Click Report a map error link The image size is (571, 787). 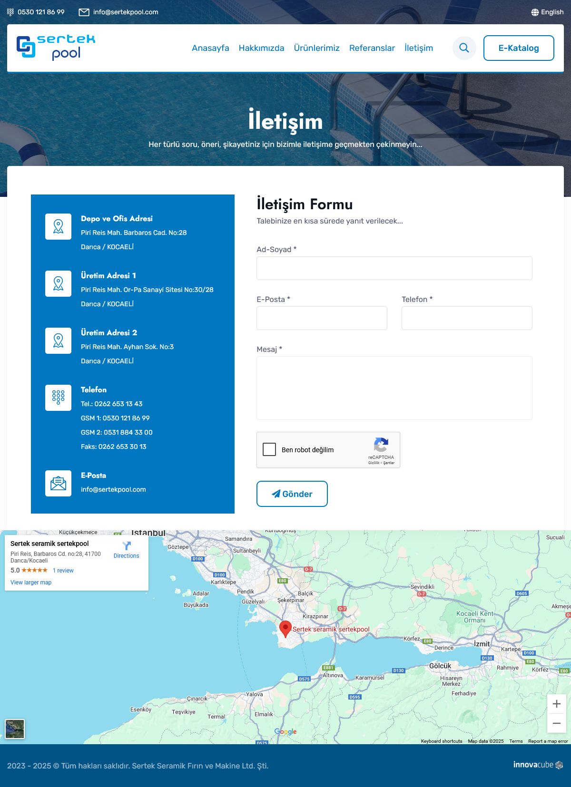point(548,741)
